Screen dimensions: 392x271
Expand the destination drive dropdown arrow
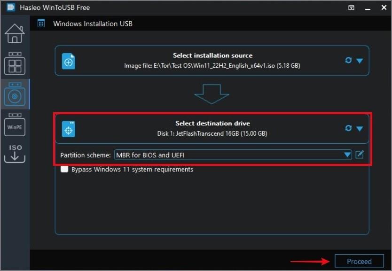pyautogui.click(x=360, y=129)
